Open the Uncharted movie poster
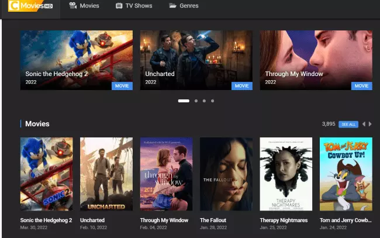Image resolution: width=380 pixels, height=238 pixels. click(x=106, y=174)
